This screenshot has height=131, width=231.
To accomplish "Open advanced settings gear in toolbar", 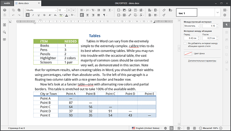I will (x=225, y=15).
